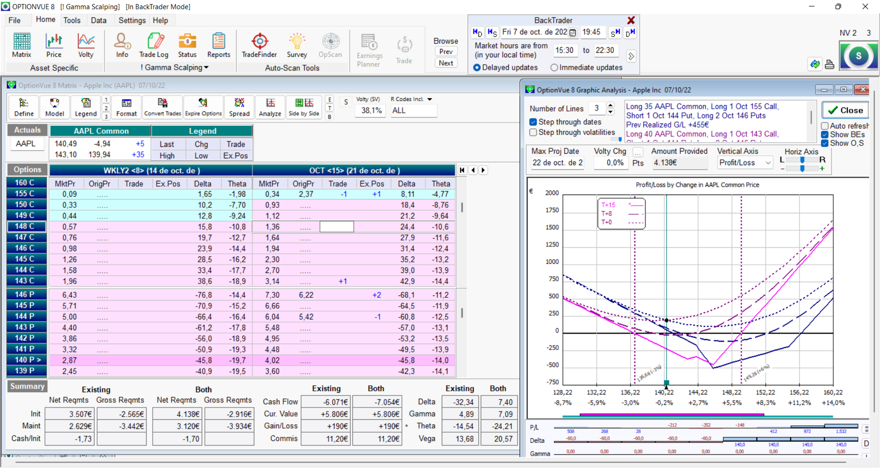Open the Matrix tool
Viewport: 880px width, 468px height.
point(22,45)
